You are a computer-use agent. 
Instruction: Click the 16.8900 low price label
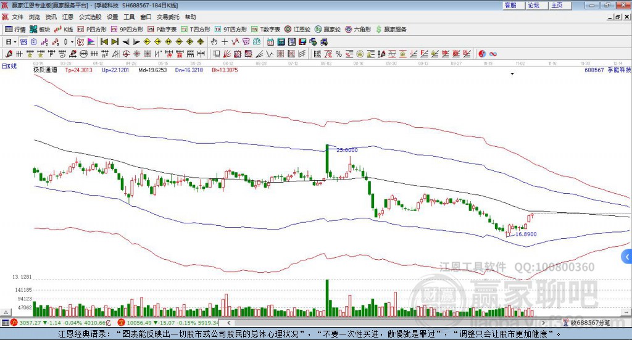click(526, 234)
